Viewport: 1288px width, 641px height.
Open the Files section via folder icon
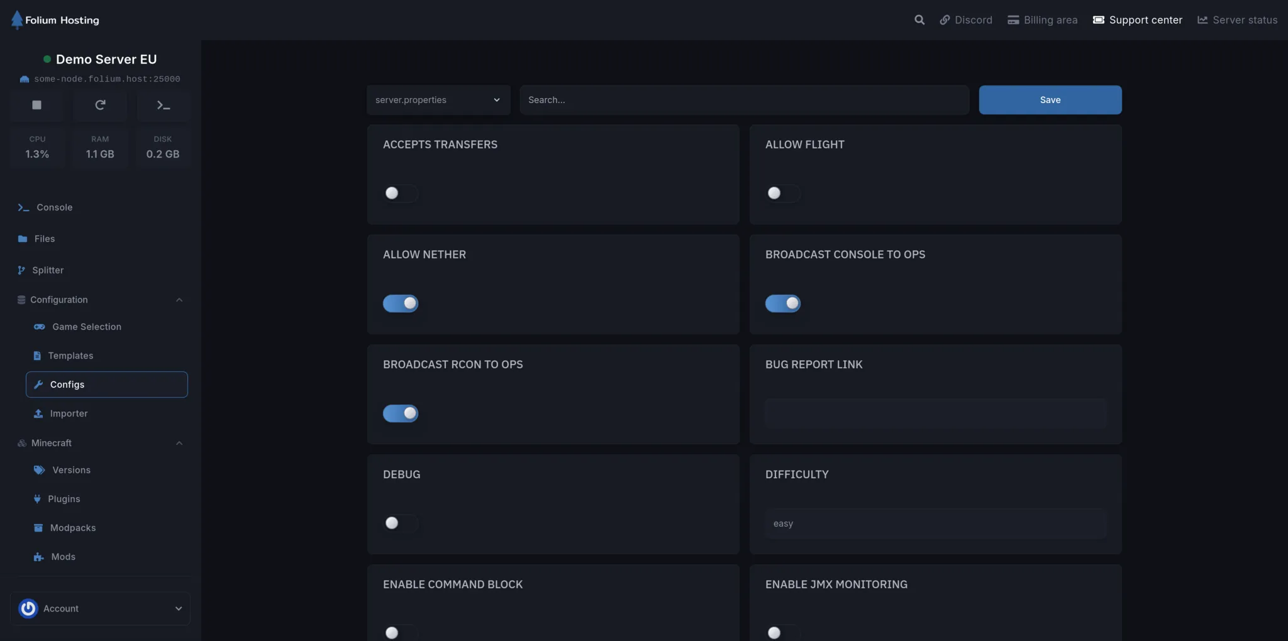click(x=23, y=239)
